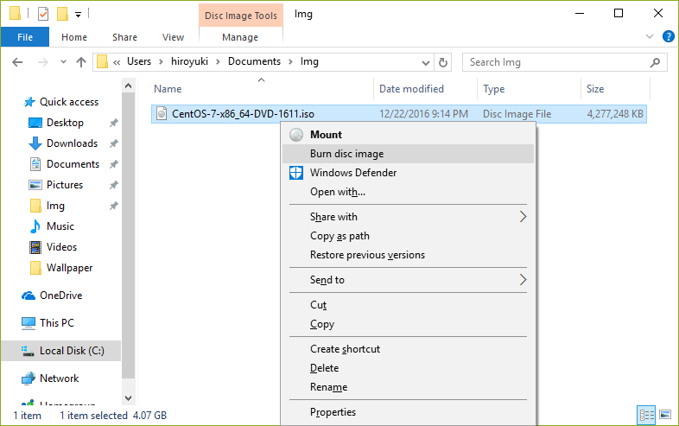Expand Send to submenu arrow
679x426 pixels.
point(523,280)
